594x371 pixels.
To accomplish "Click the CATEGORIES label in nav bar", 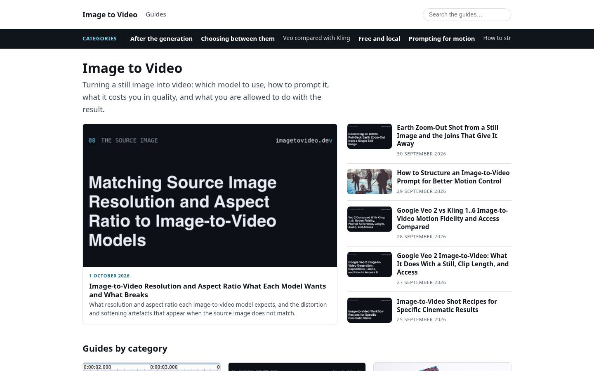I will (x=99, y=39).
